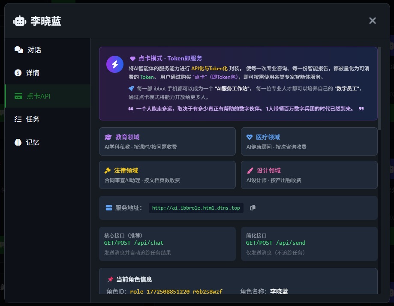The width and height of the screenshot is (394, 306).
Task: Click the 角色名称 value 李晓蓝
Action: 279,291
